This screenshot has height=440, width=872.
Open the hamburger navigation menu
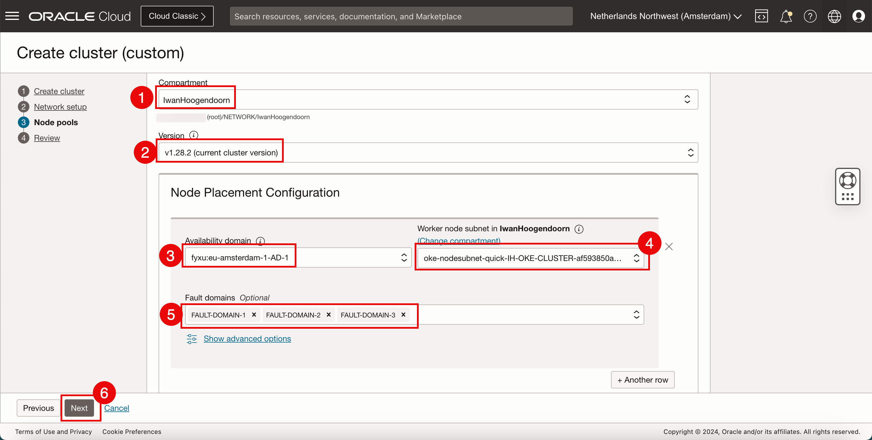[12, 16]
